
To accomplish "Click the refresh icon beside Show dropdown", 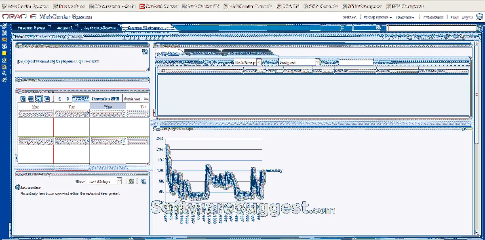I will (x=131, y=182).
